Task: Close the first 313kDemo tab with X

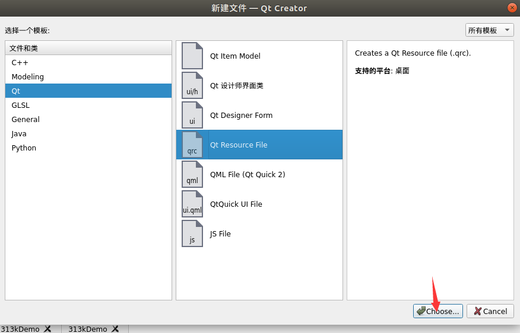Action: pyautogui.click(x=47, y=329)
